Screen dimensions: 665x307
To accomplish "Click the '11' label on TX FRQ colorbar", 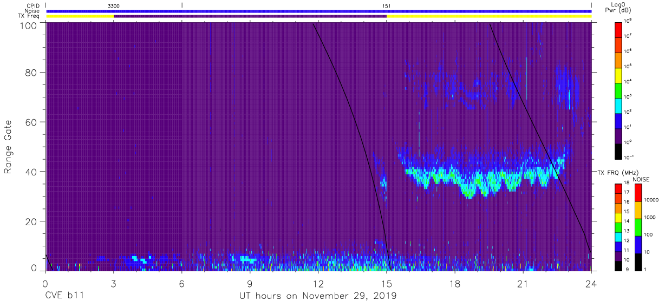I will click(x=628, y=250).
